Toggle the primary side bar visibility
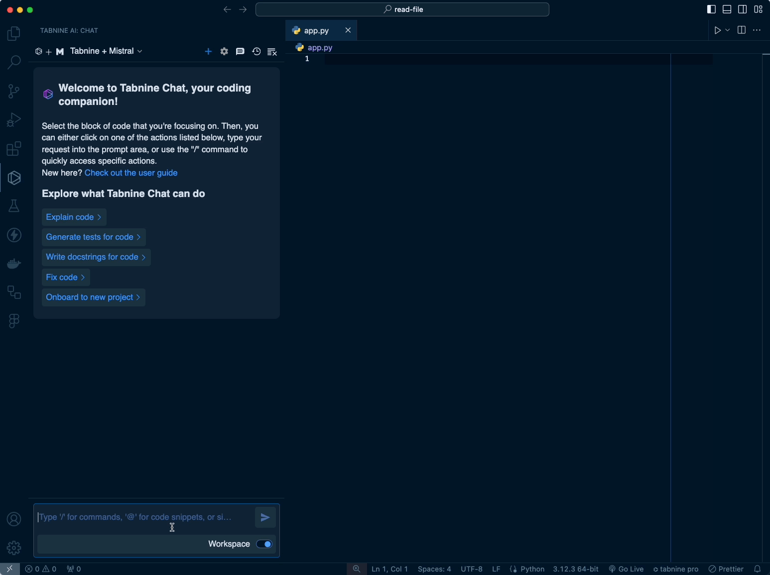Screen dimensions: 770x575 click(711, 9)
